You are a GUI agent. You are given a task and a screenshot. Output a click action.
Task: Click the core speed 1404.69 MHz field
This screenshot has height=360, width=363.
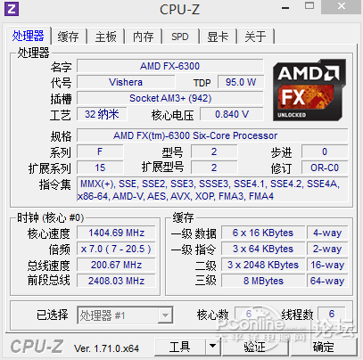pos(116,233)
